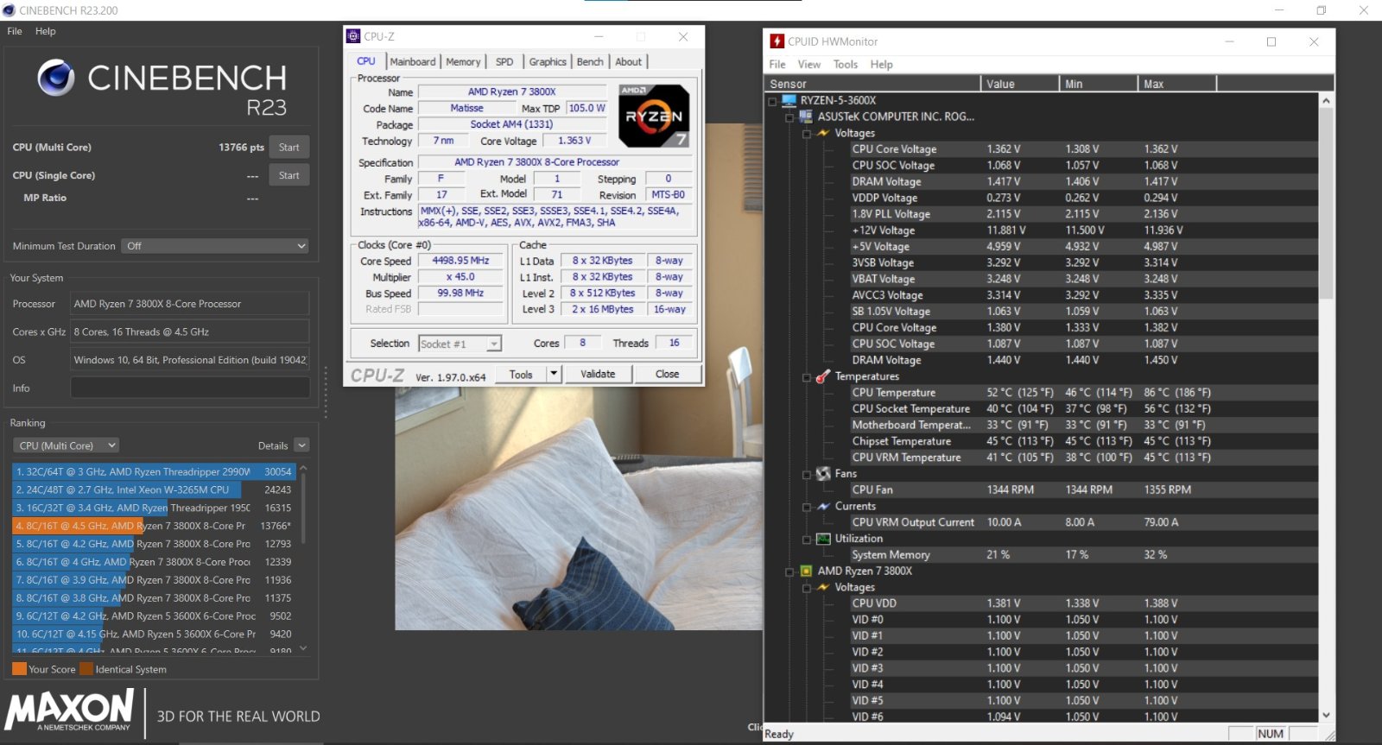Click the Utilization group icon
The height and width of the screenshot is (745, 1382).
tap(823, 539)
